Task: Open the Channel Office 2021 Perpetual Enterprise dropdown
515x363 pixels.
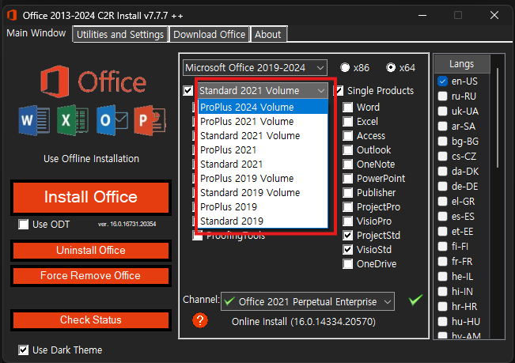Action: click(x=308, y=301)
